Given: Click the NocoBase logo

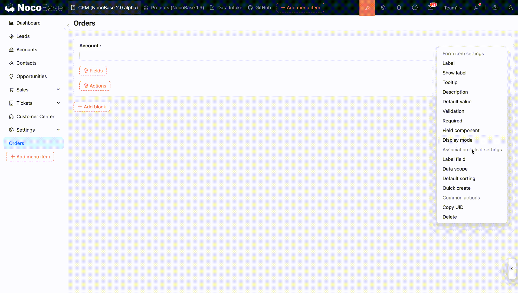Looking at the screenshot, I should pyautogui.click(x=34, y=8).
